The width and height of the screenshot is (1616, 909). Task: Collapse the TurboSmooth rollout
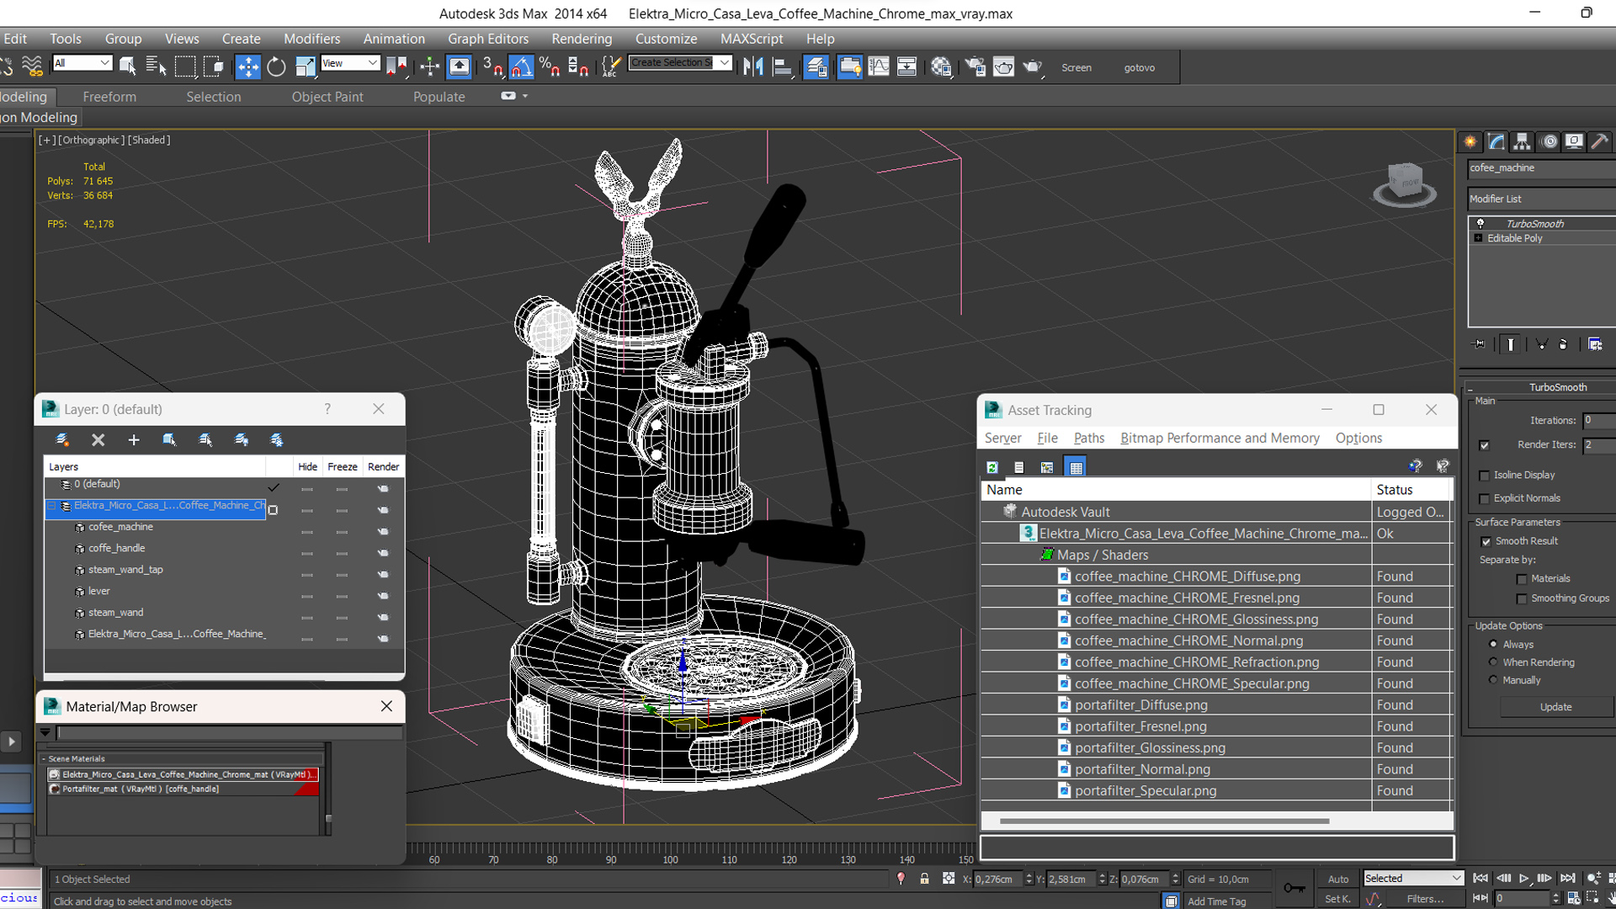[1470, 388]
